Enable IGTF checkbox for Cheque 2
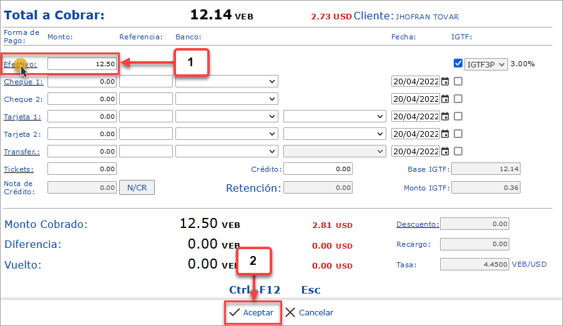Viewport: 563px width, 326px height. tap(458, 99)
